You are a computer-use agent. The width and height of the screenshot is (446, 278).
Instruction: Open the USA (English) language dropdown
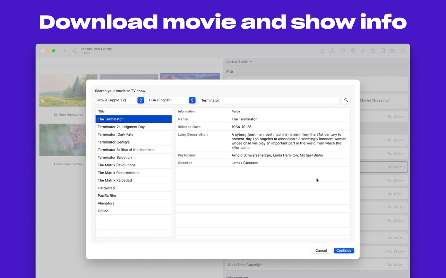[x=171, y=100]
